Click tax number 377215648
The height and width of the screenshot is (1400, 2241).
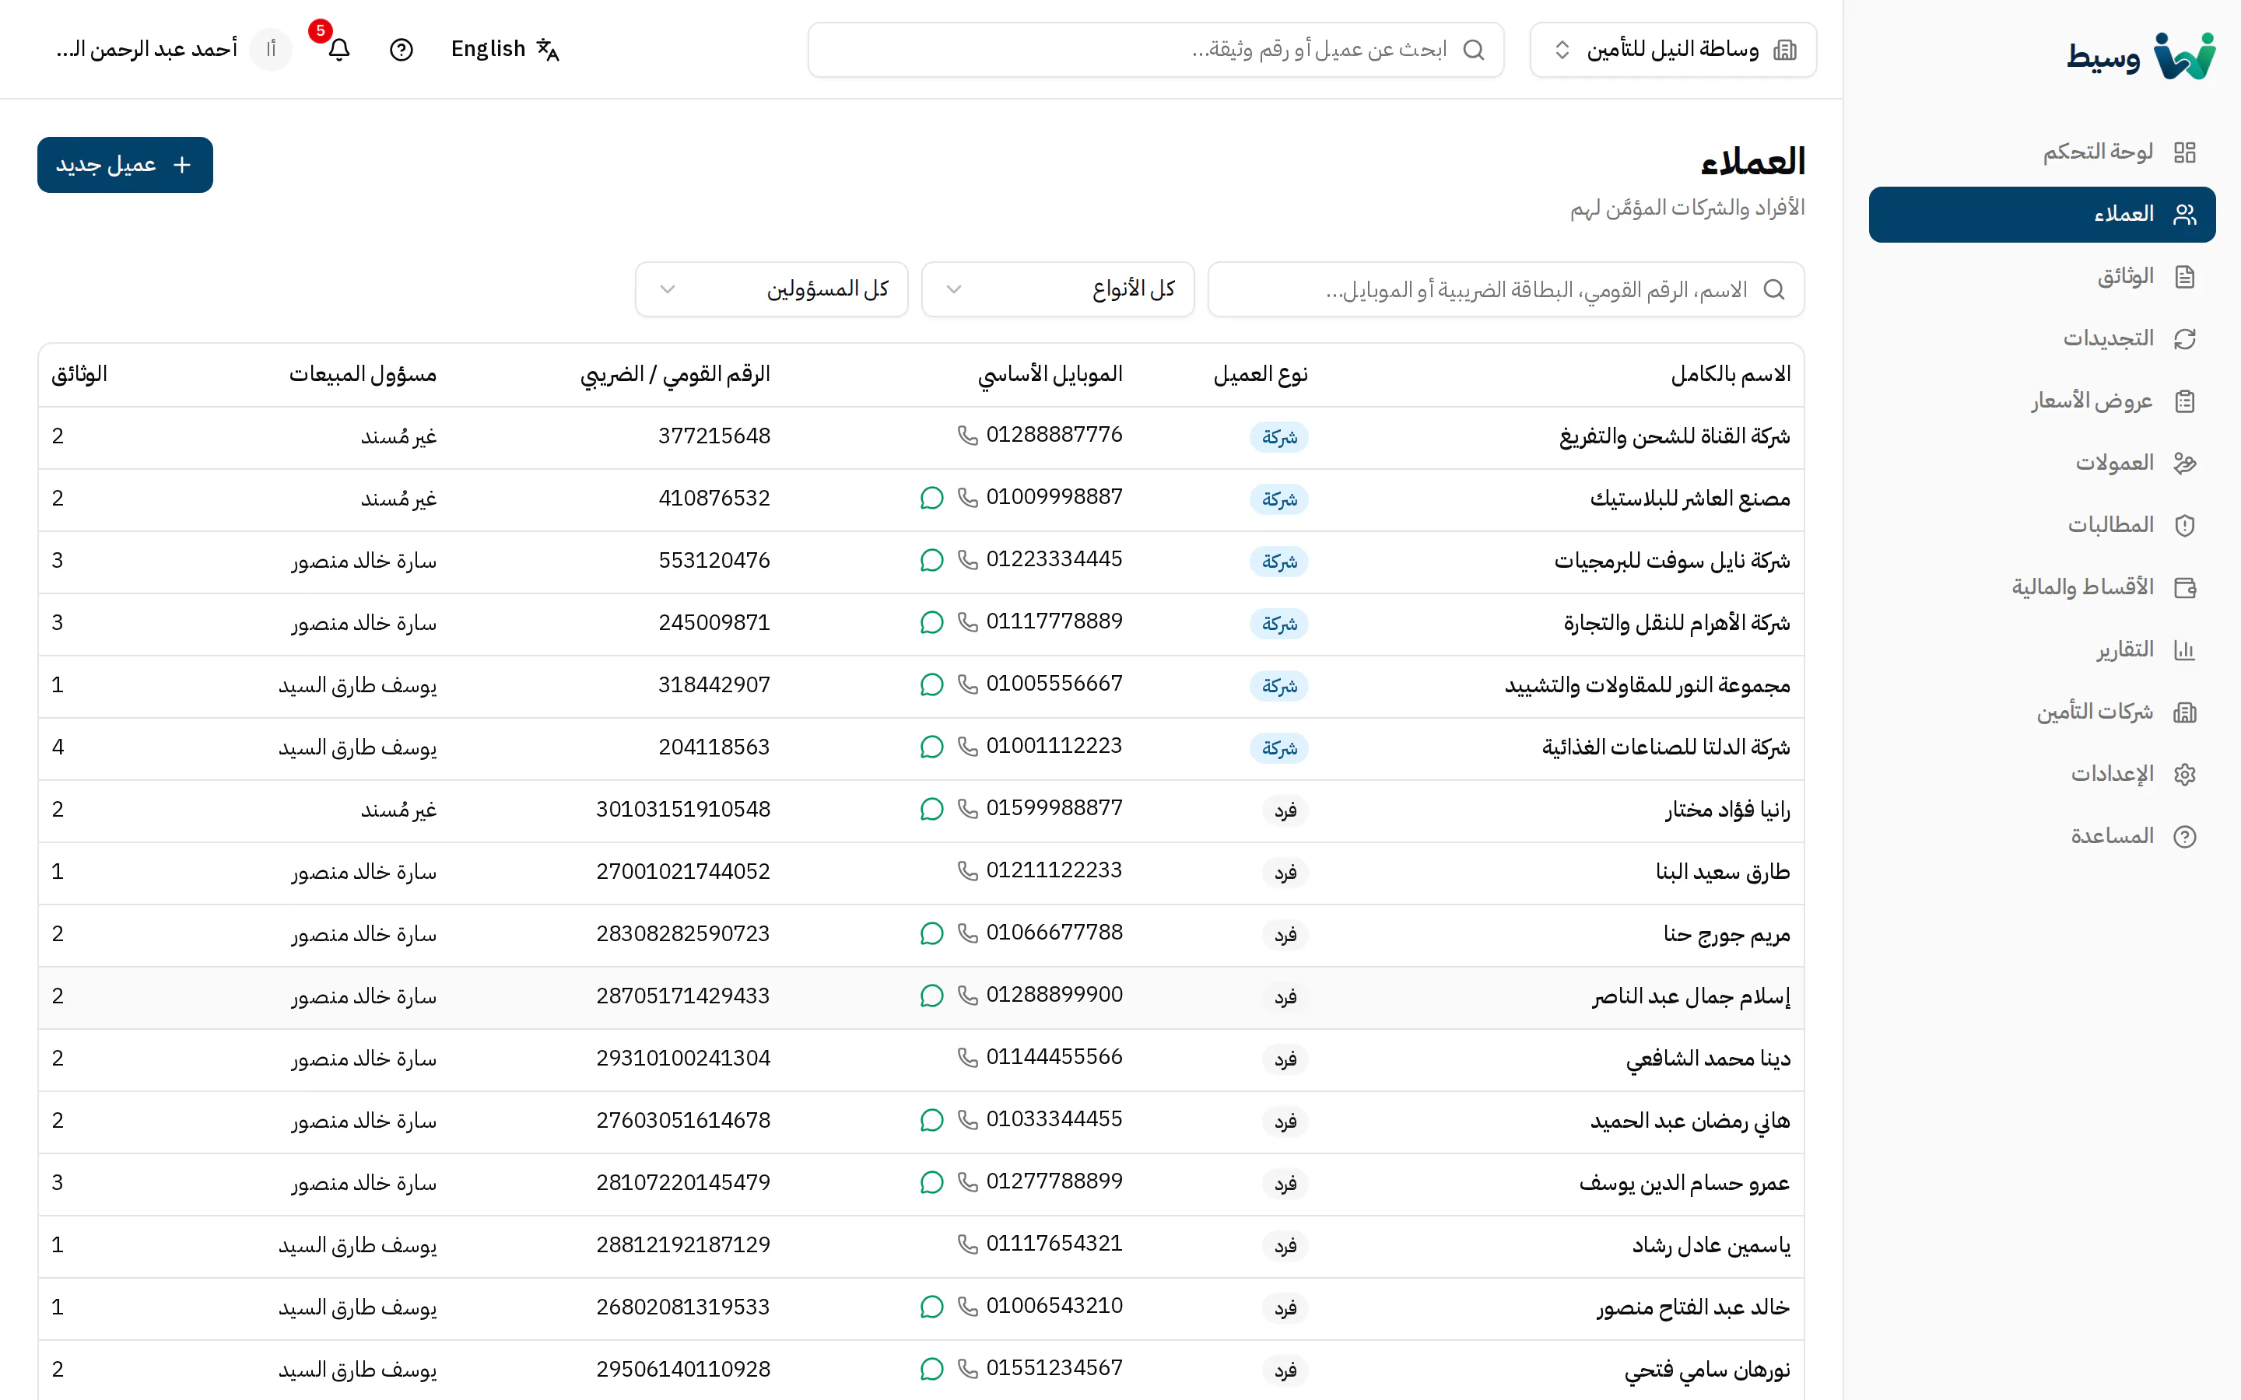pyautogui.click(x=714, y=436)
